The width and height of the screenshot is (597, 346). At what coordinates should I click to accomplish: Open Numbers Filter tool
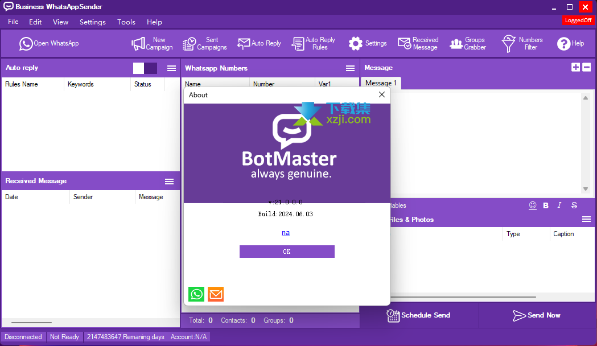pos(522,43)
